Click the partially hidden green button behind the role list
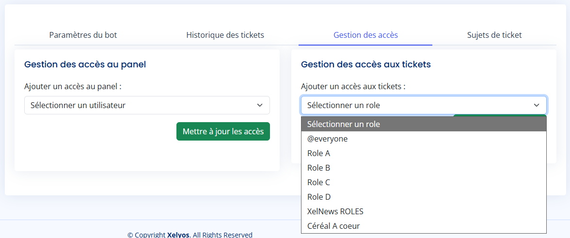 pos(499,115)
